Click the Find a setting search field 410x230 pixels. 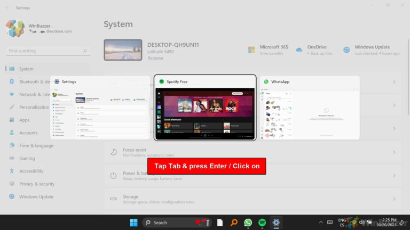click(48, 51)
